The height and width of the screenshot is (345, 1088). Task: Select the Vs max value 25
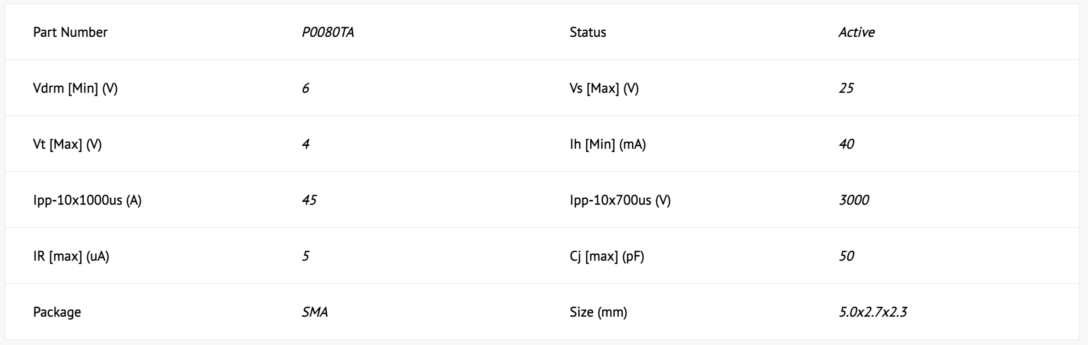coord(846,88)
